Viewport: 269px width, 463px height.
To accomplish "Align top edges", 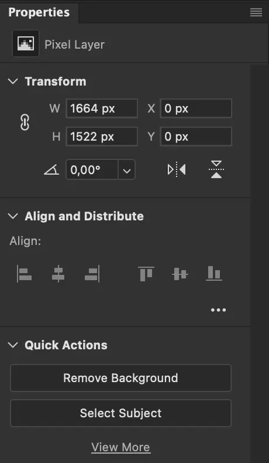I will (x=146, y=274).
